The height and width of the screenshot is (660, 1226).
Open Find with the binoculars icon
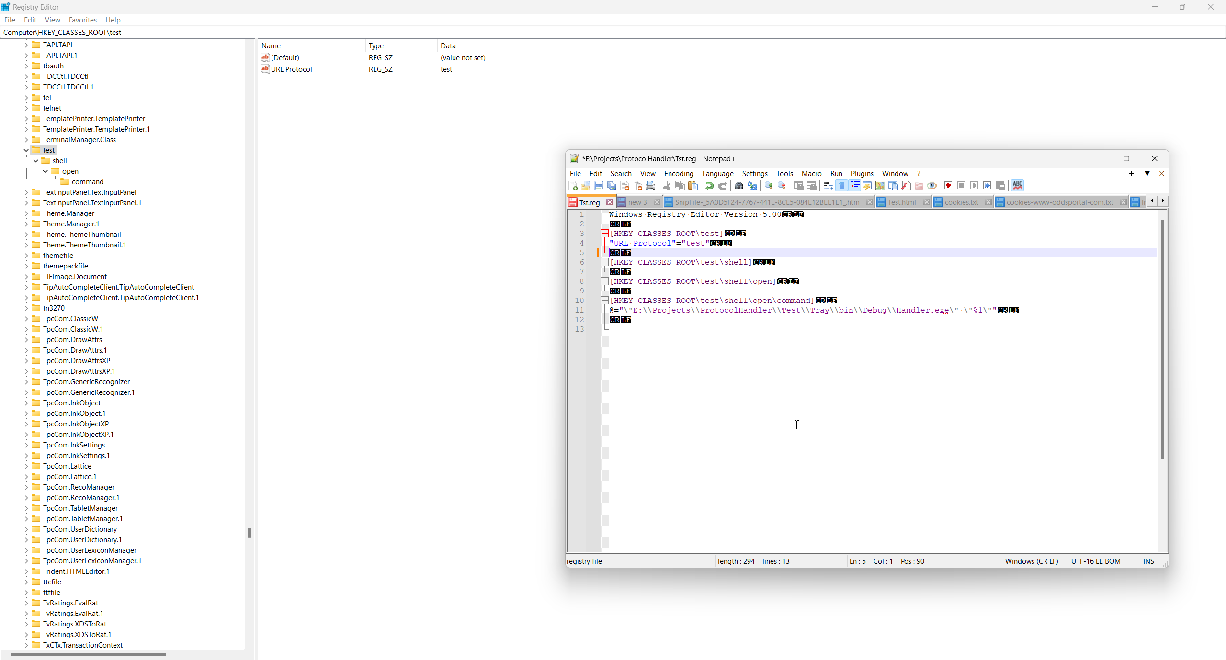tap(739, 186)
